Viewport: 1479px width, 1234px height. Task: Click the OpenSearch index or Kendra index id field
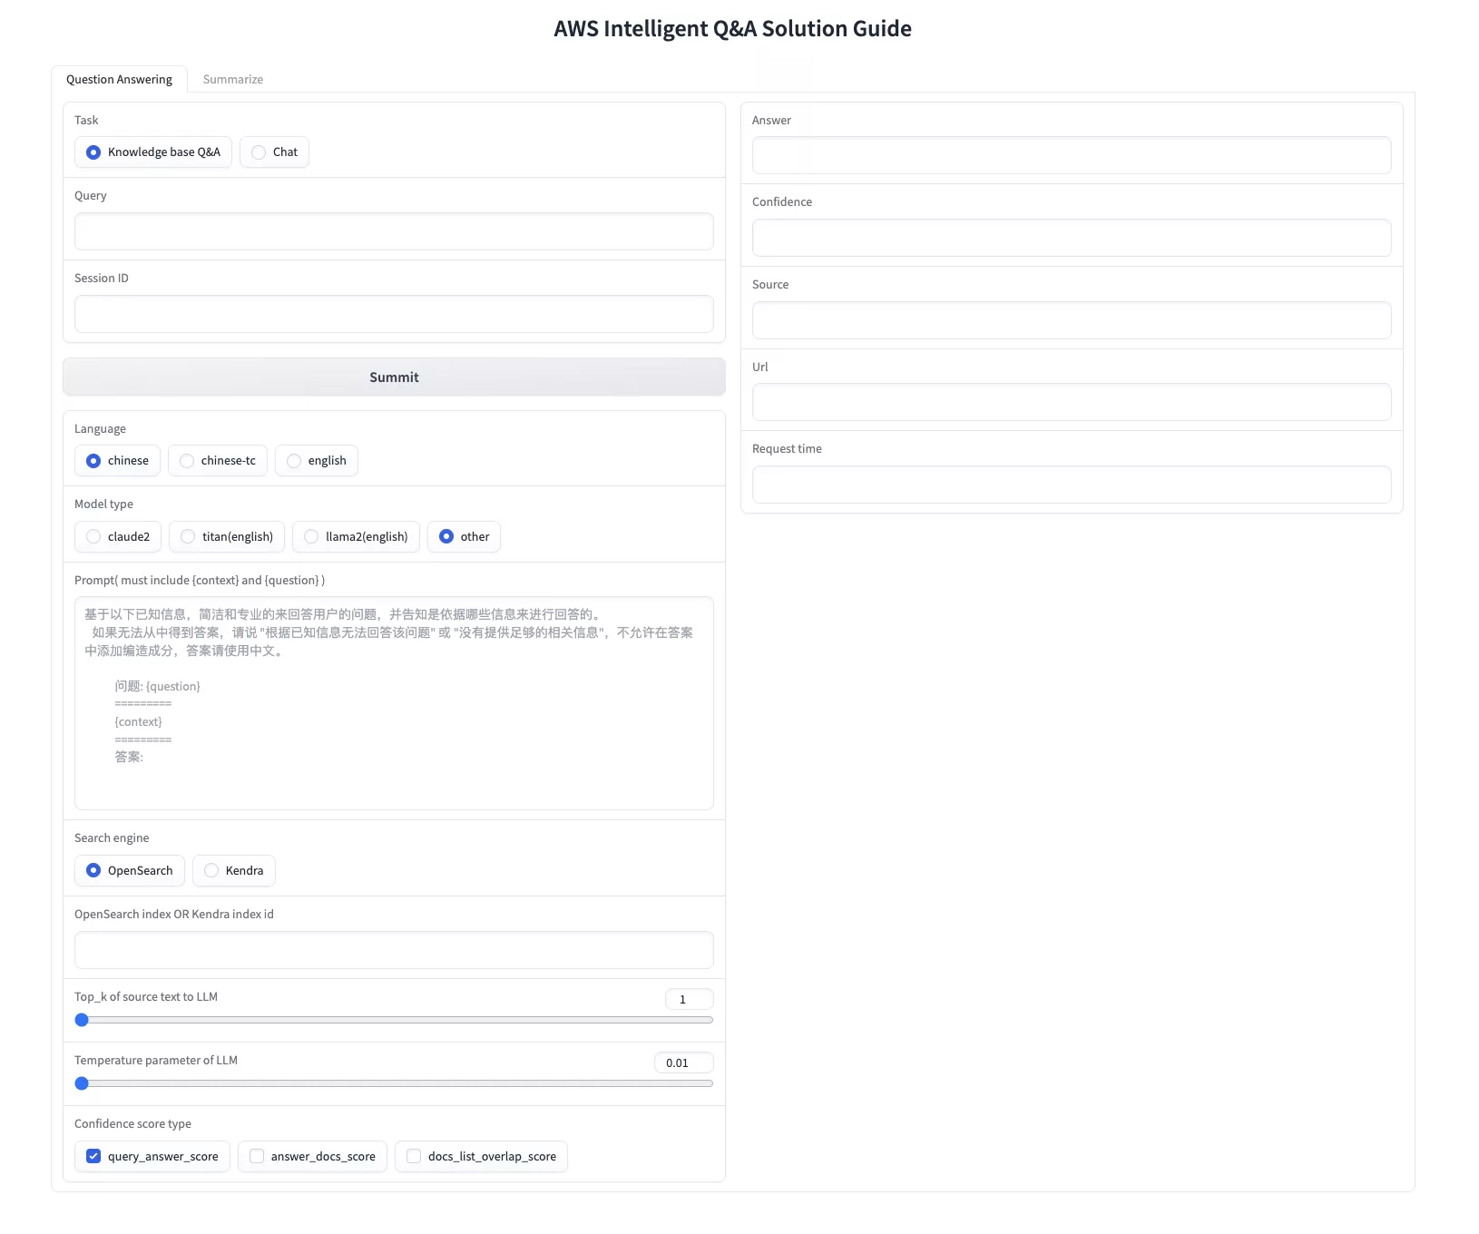(x=394, y=950)
